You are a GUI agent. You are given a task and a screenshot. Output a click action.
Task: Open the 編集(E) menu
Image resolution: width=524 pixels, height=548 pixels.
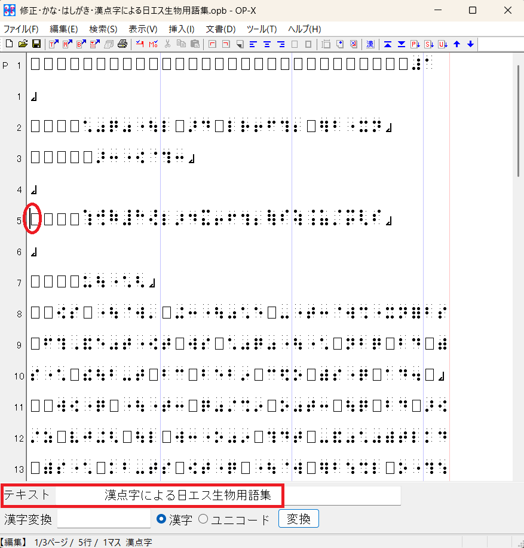(x=64, y=29)
